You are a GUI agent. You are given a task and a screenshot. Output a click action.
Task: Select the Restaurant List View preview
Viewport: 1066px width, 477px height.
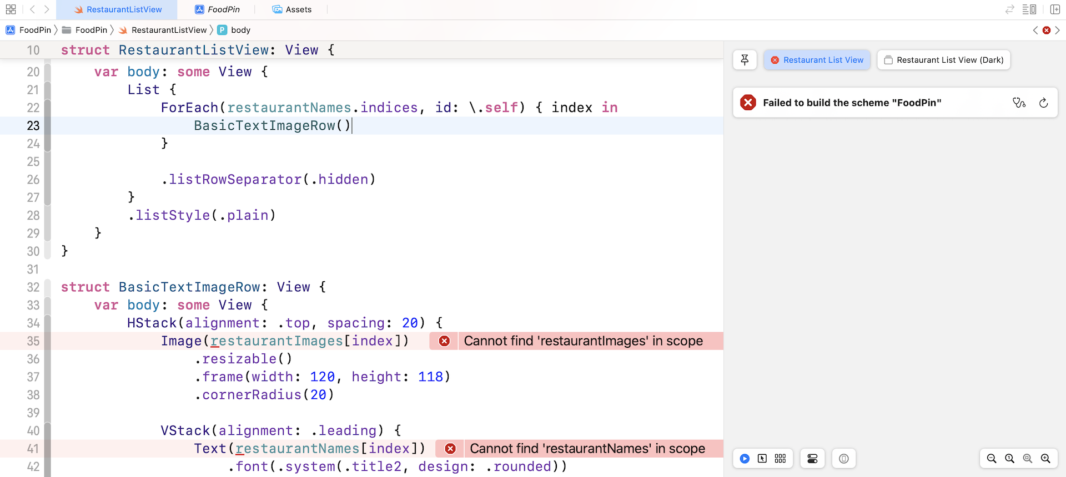click(x=817, y=60)
